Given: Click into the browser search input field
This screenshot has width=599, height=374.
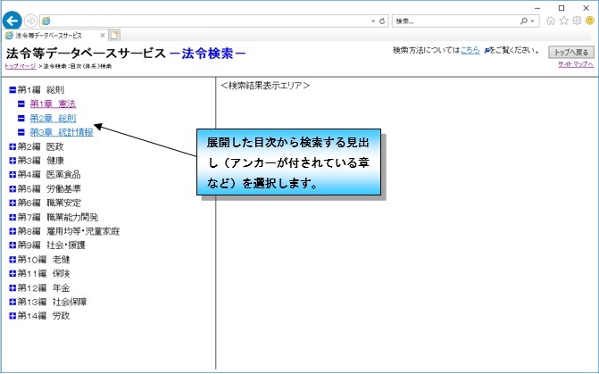Looking at the screenshot, I should click(455, 20).
